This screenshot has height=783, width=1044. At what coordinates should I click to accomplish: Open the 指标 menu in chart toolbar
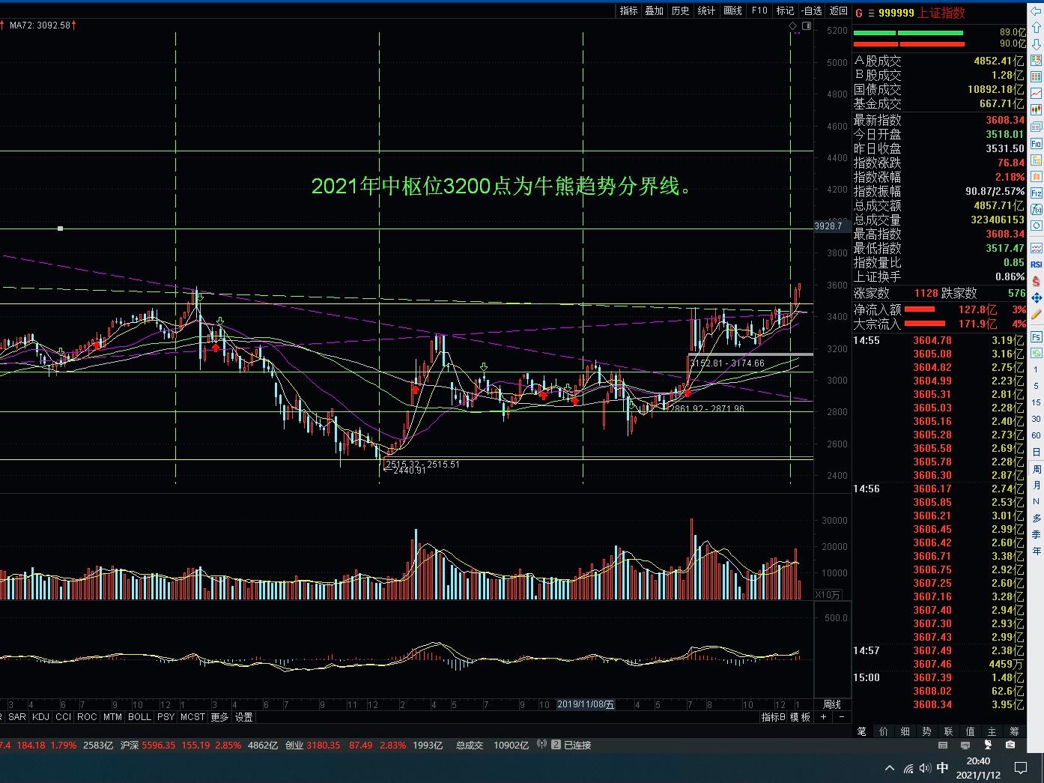coord(628,10)
